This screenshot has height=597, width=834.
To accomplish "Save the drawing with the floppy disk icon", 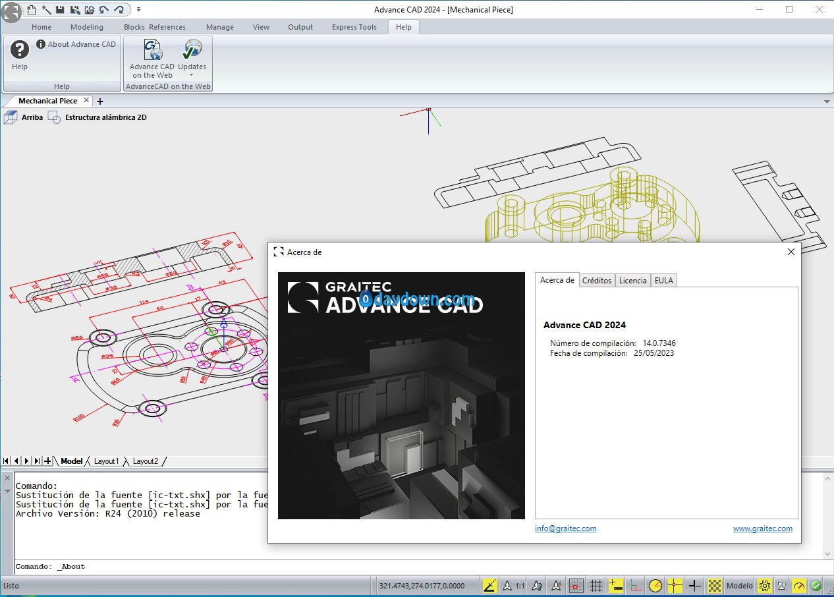I will 60,9.
